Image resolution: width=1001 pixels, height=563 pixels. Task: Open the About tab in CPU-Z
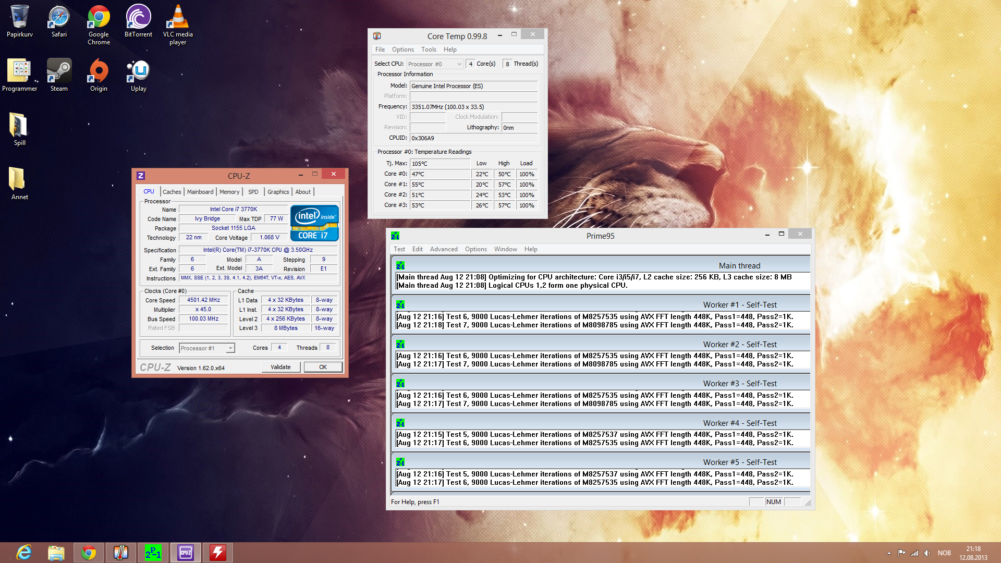tap(303, 192)
